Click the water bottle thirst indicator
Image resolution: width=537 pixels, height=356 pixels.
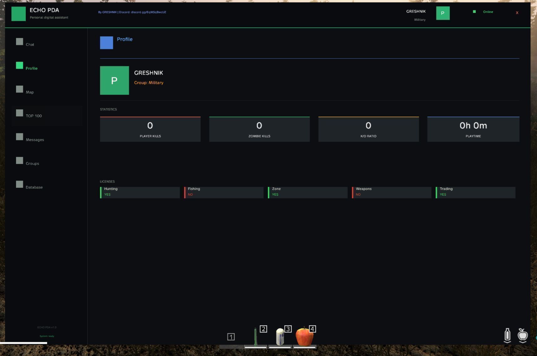pos(508,335)
